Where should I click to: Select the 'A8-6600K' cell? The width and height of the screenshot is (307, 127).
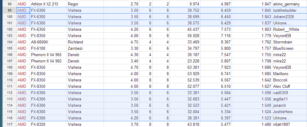48,42
